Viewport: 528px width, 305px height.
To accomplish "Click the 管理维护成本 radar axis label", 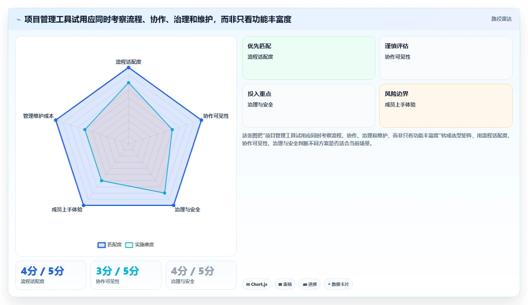I will [38, 116].
